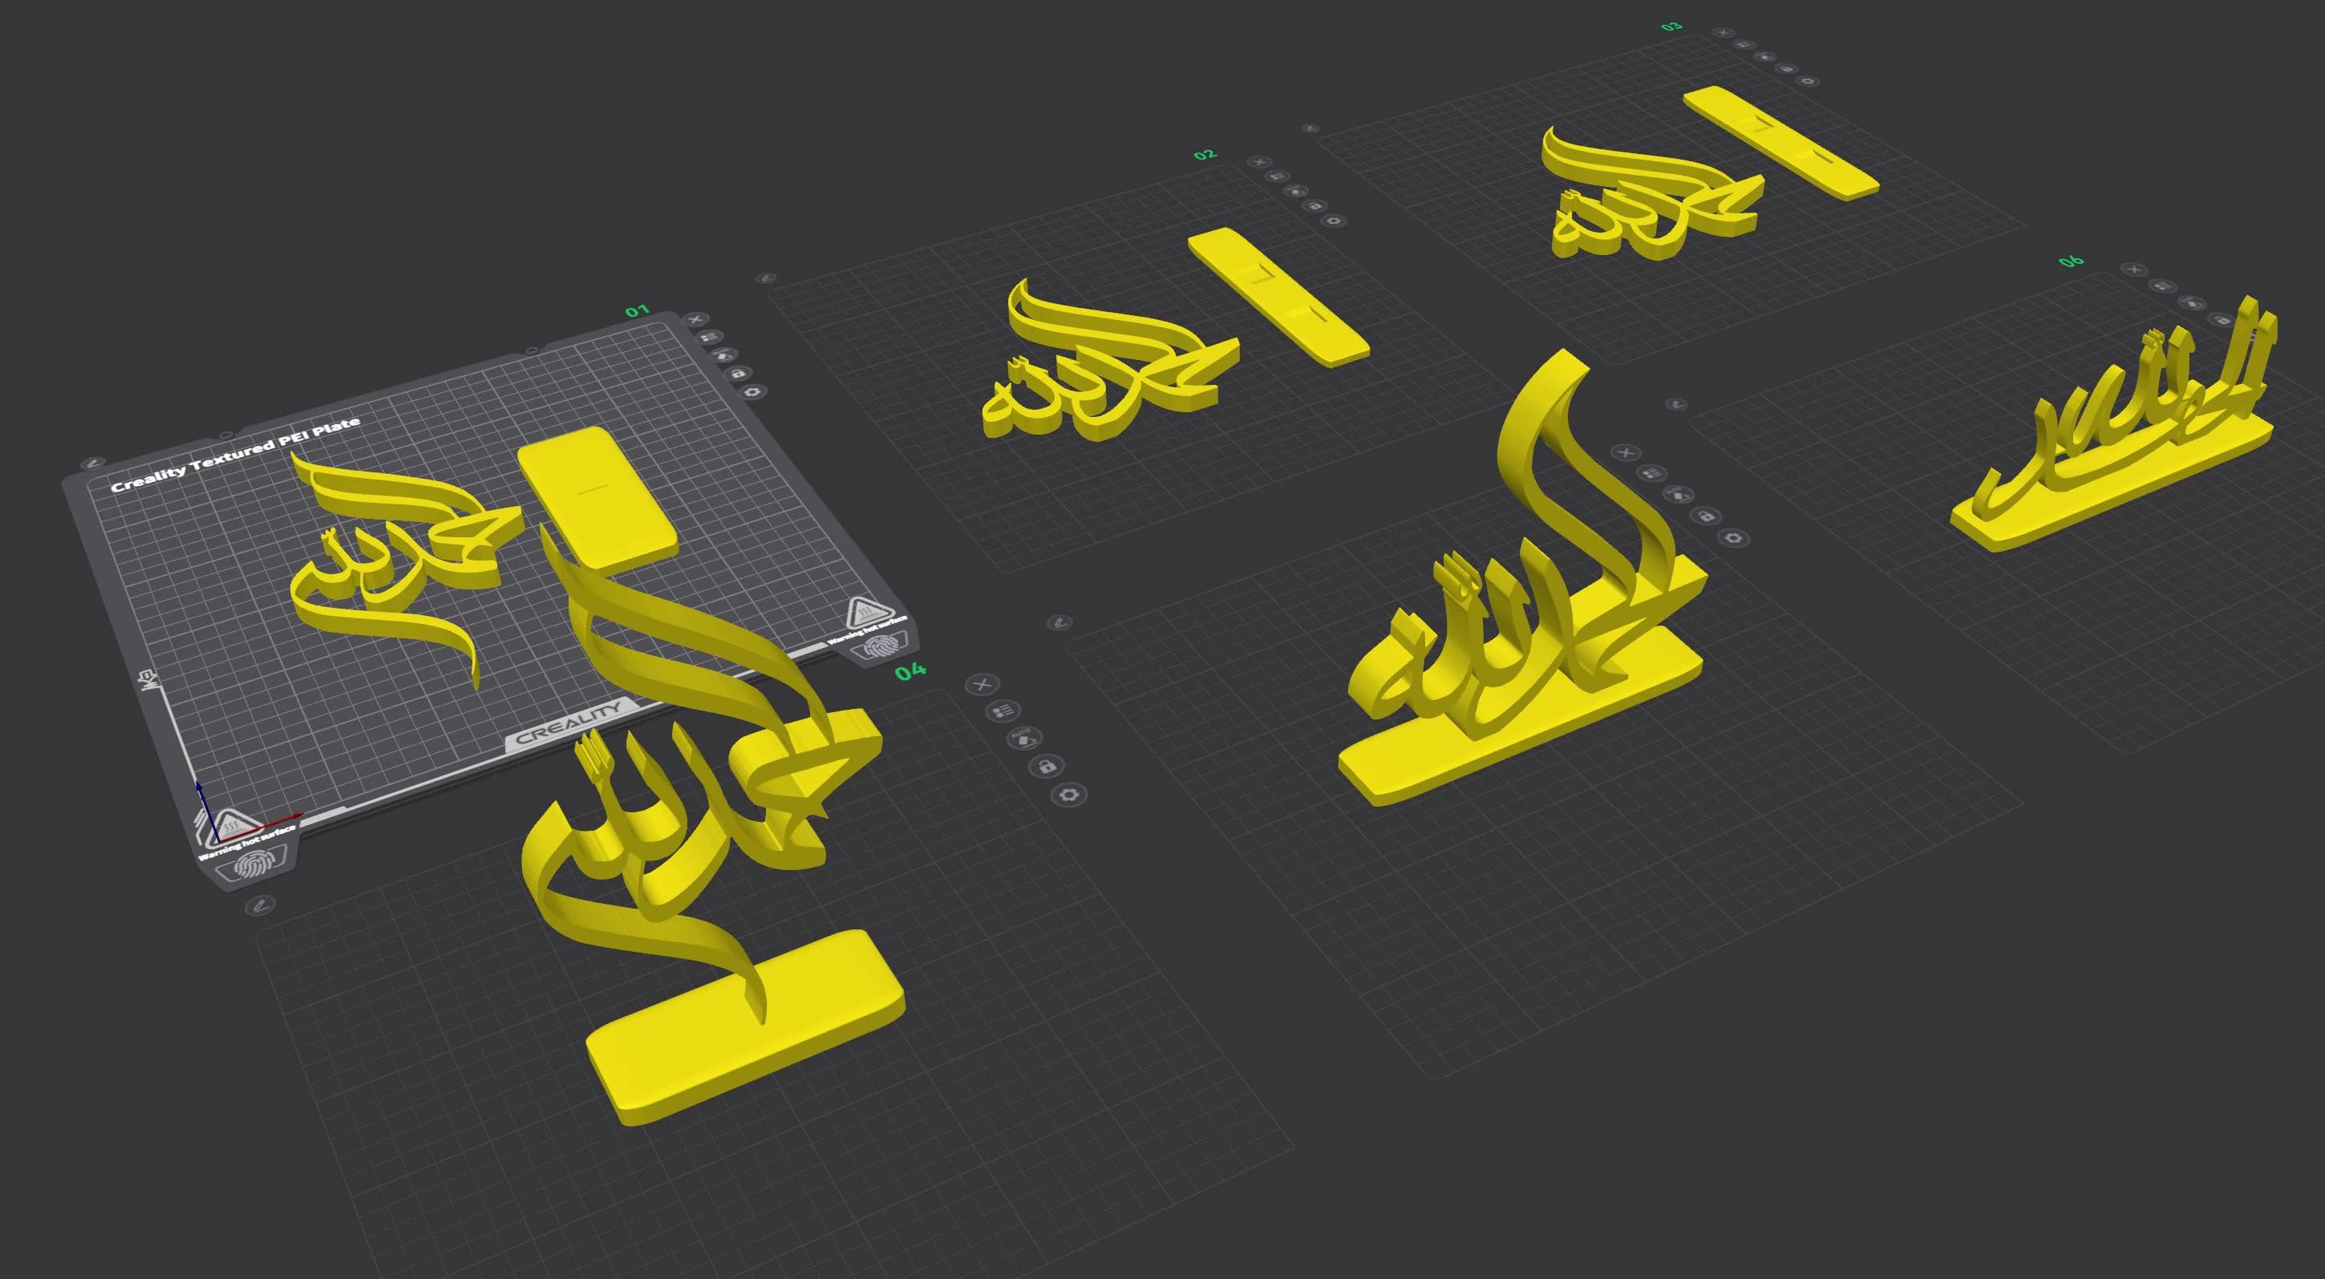Toggle the lock on plate 02
This screenshot has height=1279, width=2325.
[1315, 206]
